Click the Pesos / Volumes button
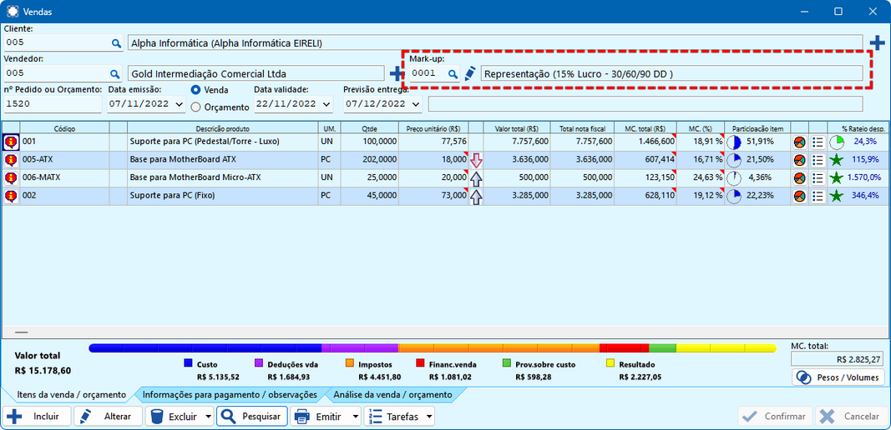Image resolution: width=891 pixels, height=430 pixels. point(838,377)
